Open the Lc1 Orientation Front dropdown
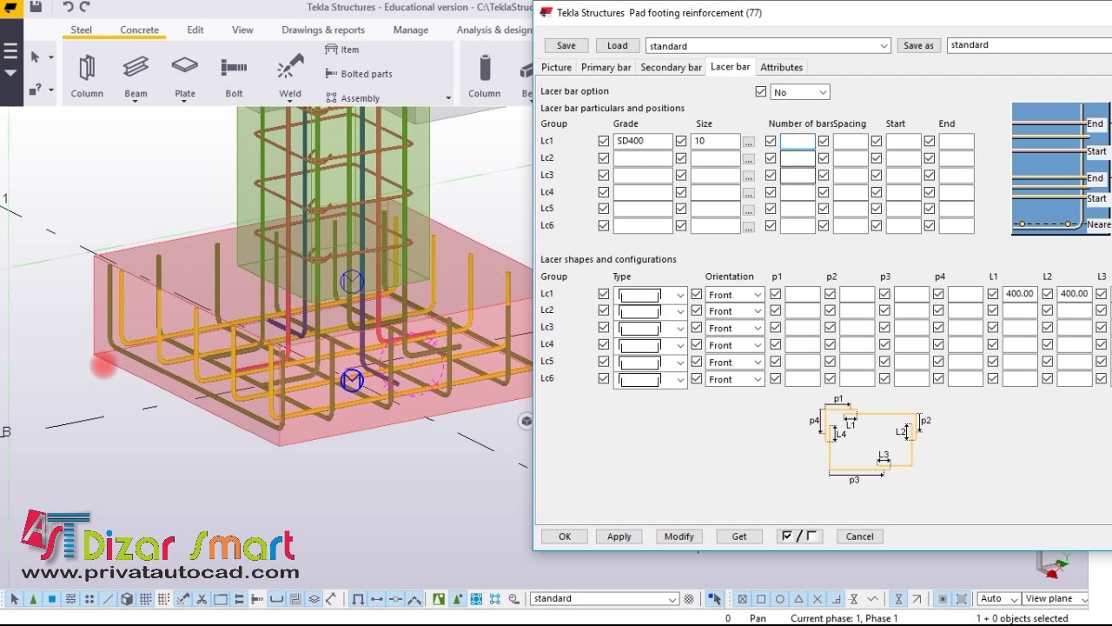The width and height of the screenshot is (1112, 626). tap(734, 295)
